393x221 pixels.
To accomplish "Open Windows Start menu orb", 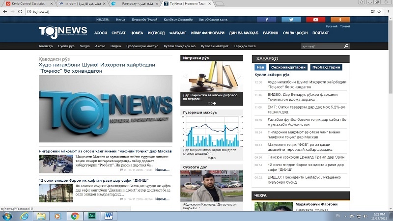I will click(7, 216).
